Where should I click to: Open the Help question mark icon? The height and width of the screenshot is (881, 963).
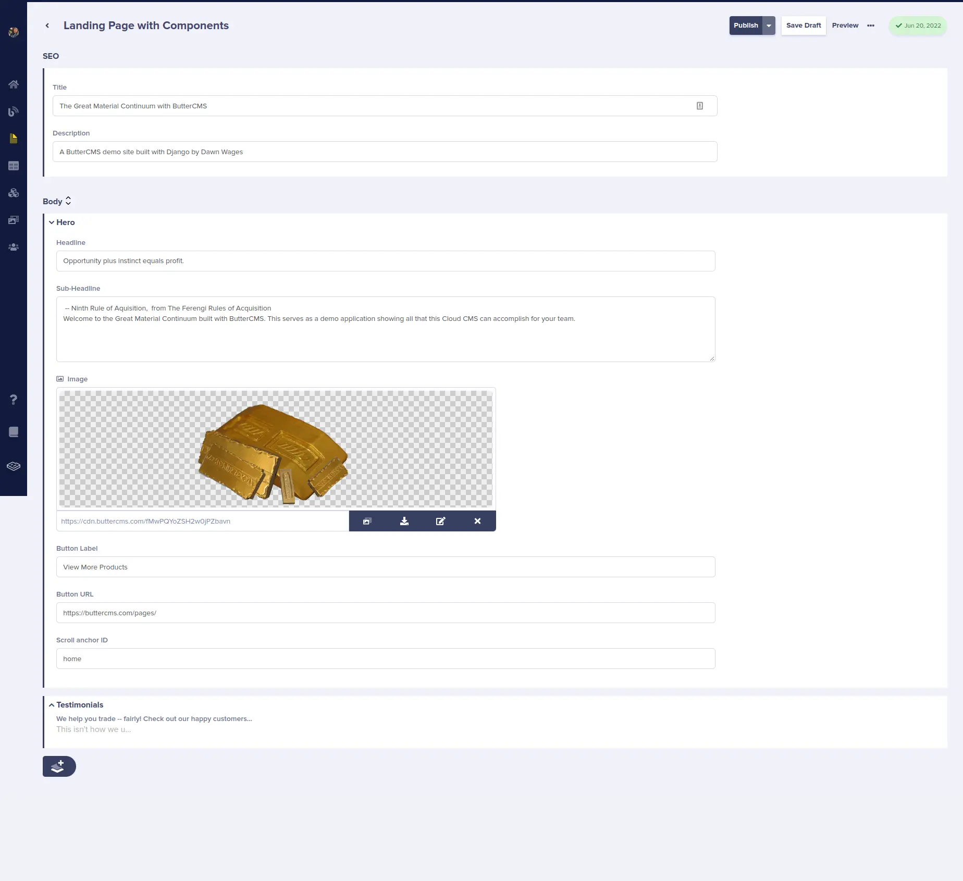[14, 400]
